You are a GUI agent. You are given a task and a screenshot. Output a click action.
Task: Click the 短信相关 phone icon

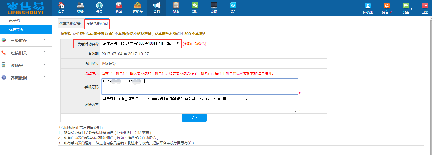pos(4,52)
